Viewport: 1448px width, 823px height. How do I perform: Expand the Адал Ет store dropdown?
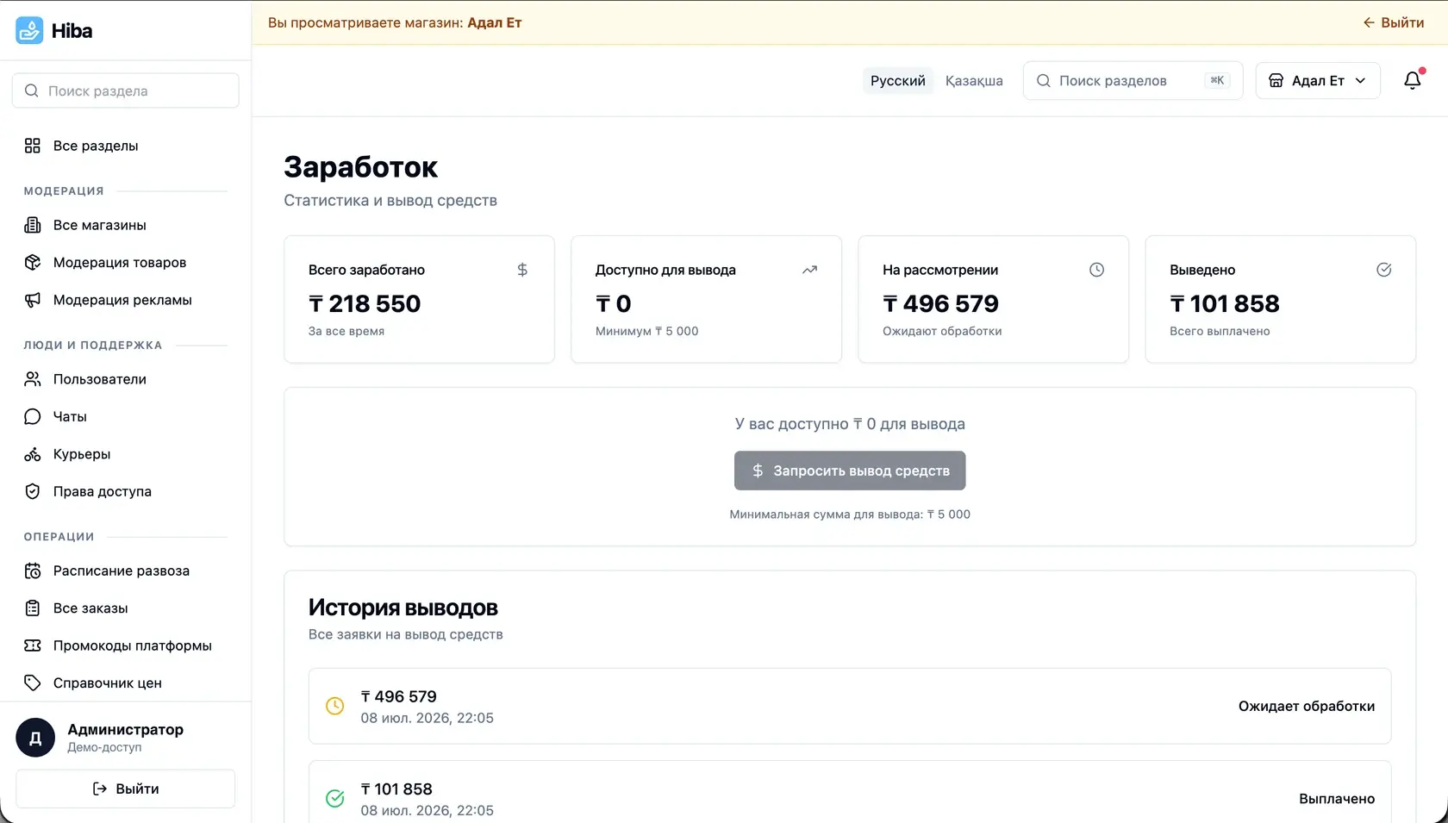pos(1317,80)
